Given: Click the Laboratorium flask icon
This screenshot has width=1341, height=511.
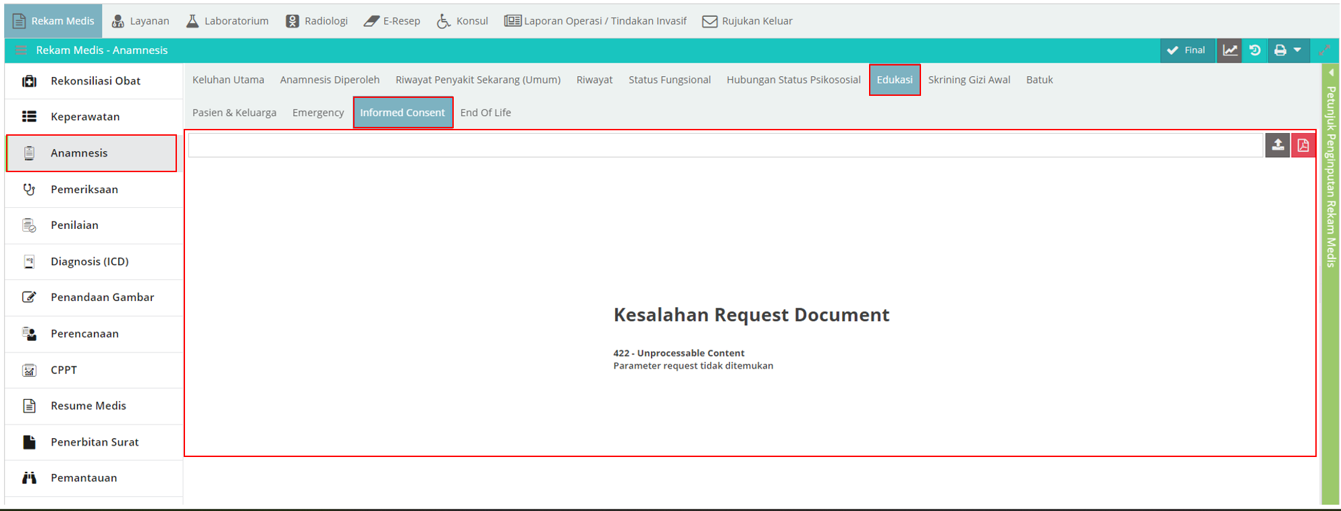Looking at the screenshot, I should pos(192,21).
